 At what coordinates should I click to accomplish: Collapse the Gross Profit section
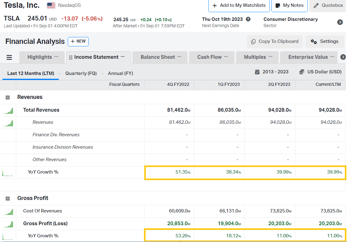point(8,198)
